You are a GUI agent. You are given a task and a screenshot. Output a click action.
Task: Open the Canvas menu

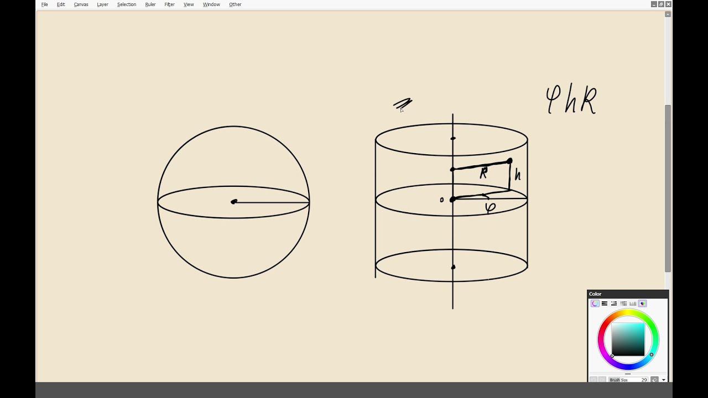81,4
